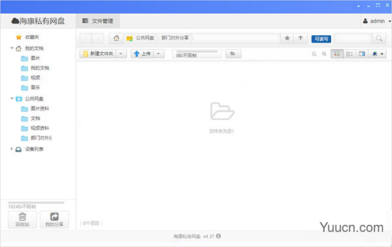
Task: Click the star icon next to 收藏夹
Action: coord(19,37)
